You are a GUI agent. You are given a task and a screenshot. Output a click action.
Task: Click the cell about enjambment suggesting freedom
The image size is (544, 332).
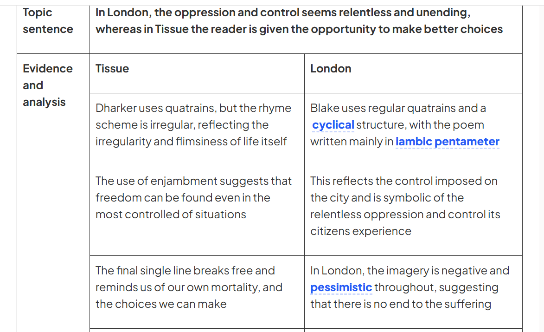point(197,211)
